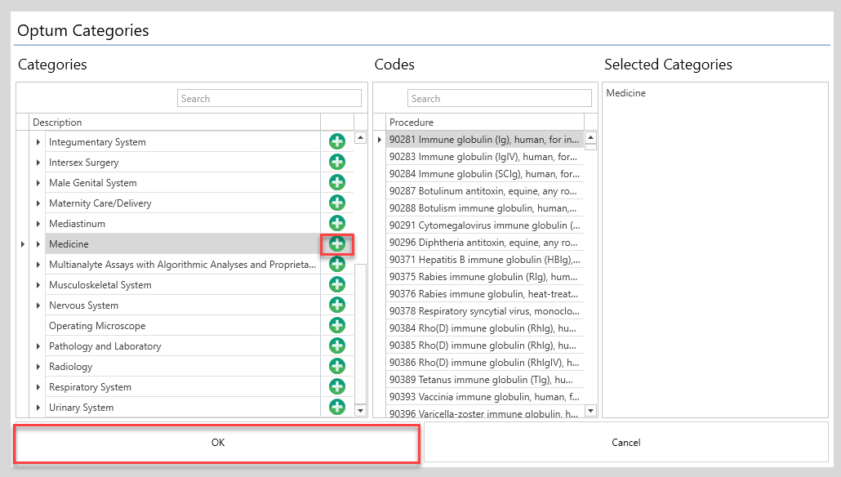Expand Maternity Care/Delivery node
Viewport: 841px width, 477px height.
coord(38,203)
